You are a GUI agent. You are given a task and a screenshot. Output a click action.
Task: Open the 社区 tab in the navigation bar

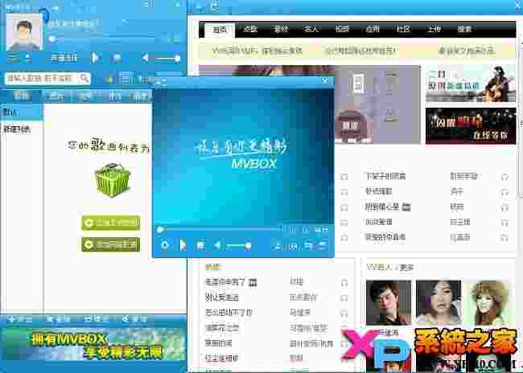tap(403, 29)
